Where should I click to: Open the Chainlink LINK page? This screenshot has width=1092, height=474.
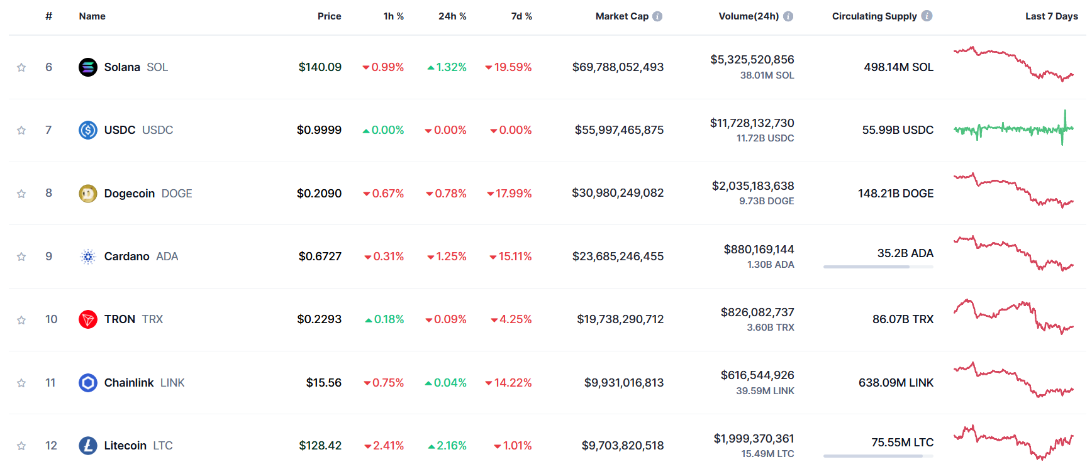point(144,383)
